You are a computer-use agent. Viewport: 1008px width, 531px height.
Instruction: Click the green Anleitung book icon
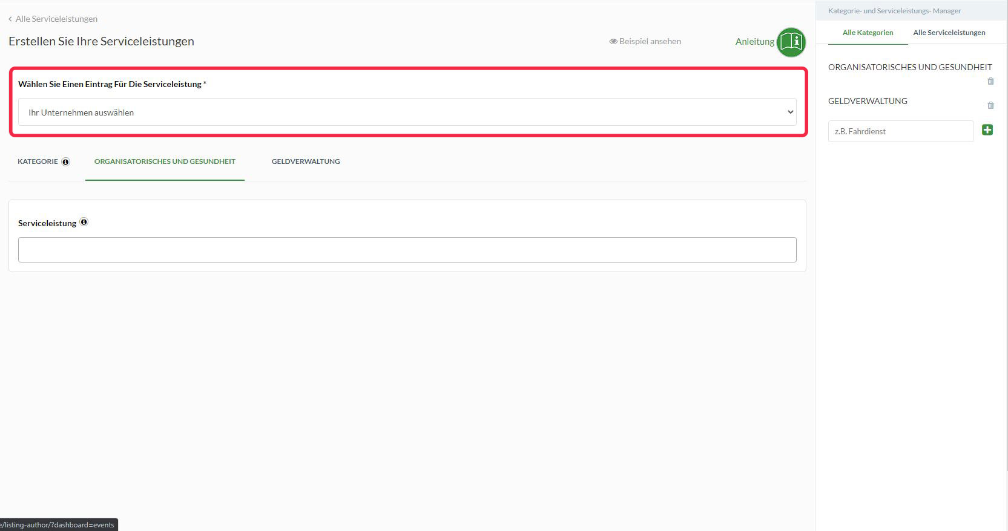pyautogui.click(x=791, y=42)
